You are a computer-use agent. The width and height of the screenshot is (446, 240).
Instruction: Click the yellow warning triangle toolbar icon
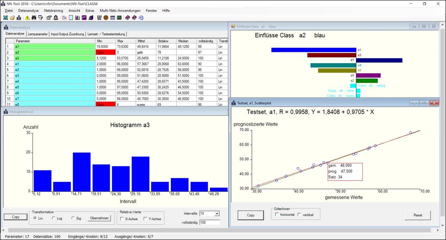tap(27, 18)
